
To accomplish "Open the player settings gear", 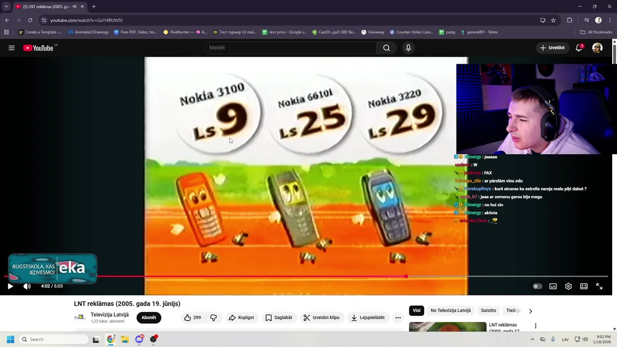I will (568, 286).
